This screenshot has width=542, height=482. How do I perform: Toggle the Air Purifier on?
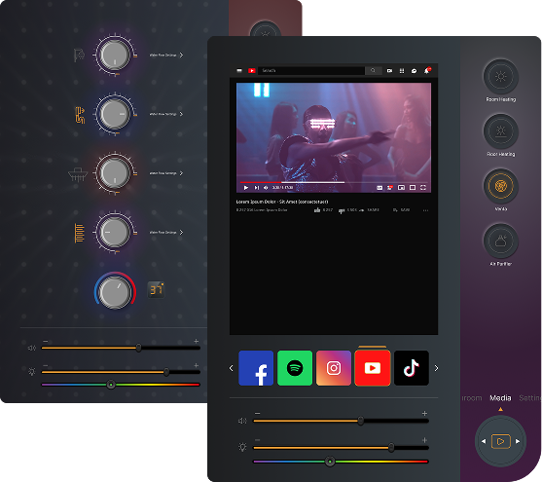click(500, 241)
